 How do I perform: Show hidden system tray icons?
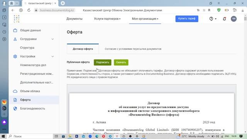208,136
